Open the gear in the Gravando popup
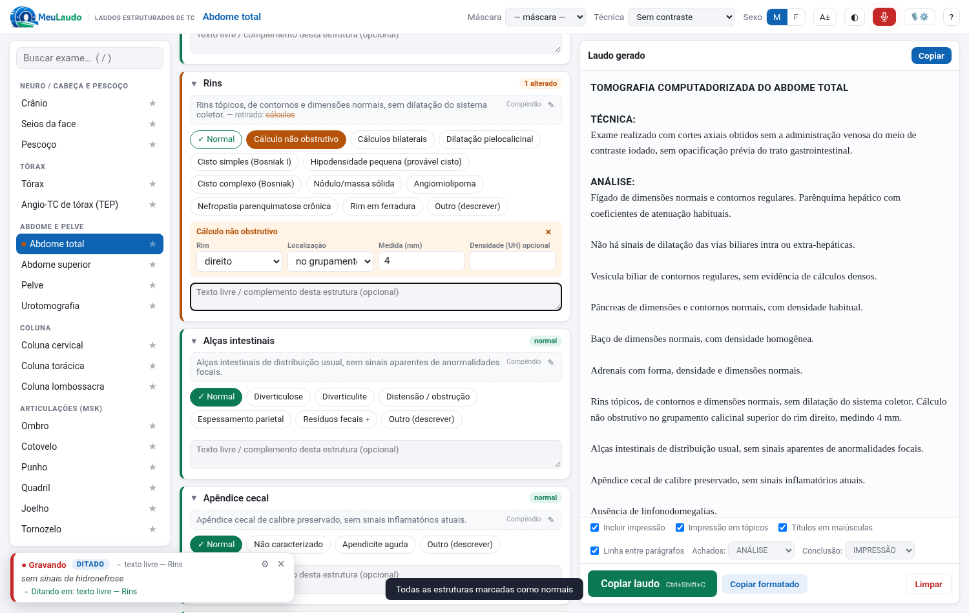The image size is (969, 613). [265, 564]
